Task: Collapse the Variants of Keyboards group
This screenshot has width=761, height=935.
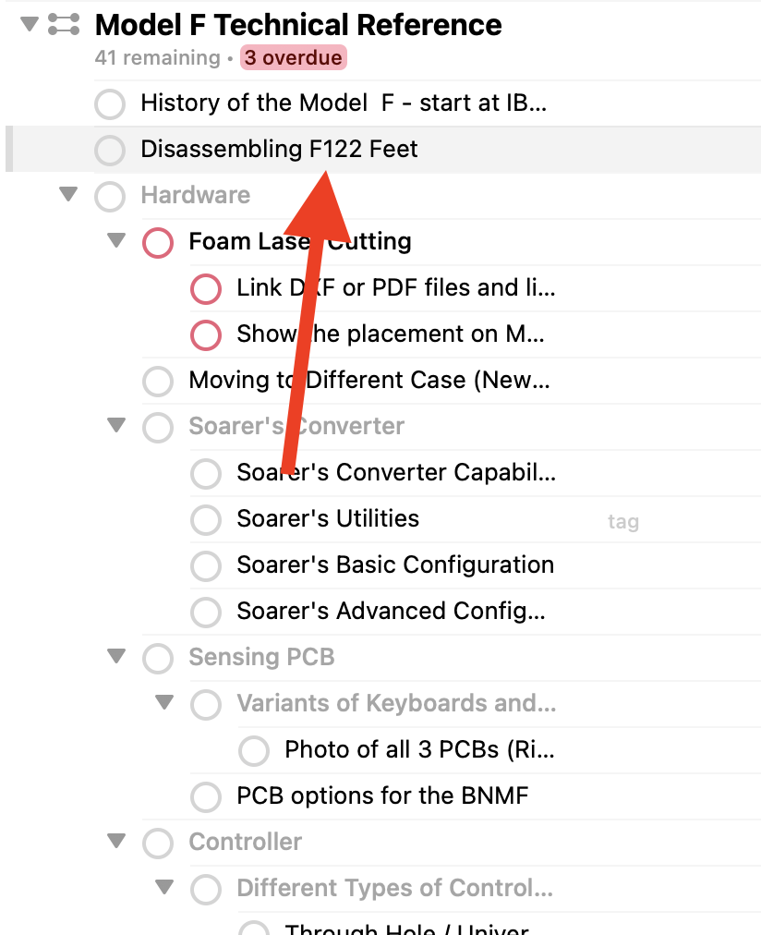Action: point(163,704)
